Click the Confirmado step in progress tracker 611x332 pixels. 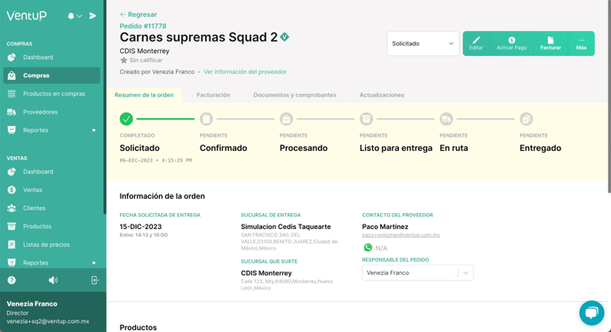pos(223,147)
